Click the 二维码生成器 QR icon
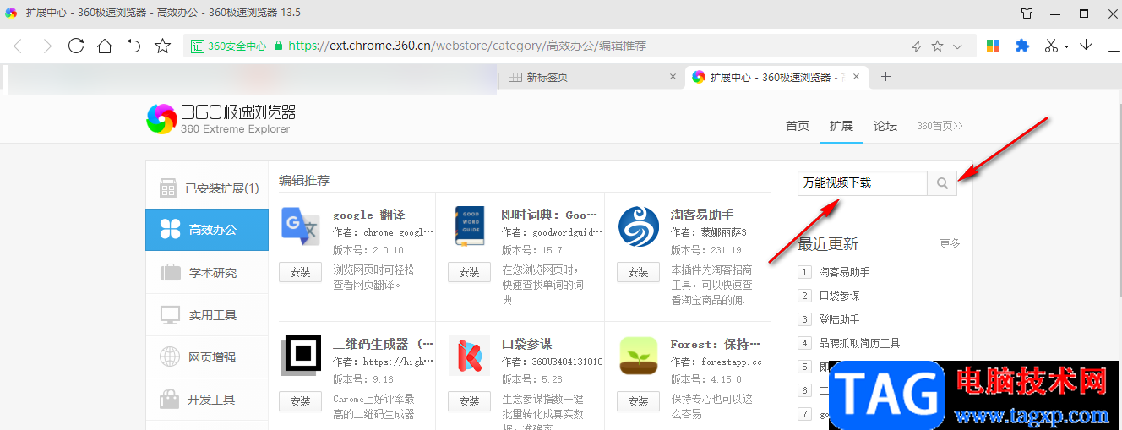 pyautogui.click(x=301, y=356)
